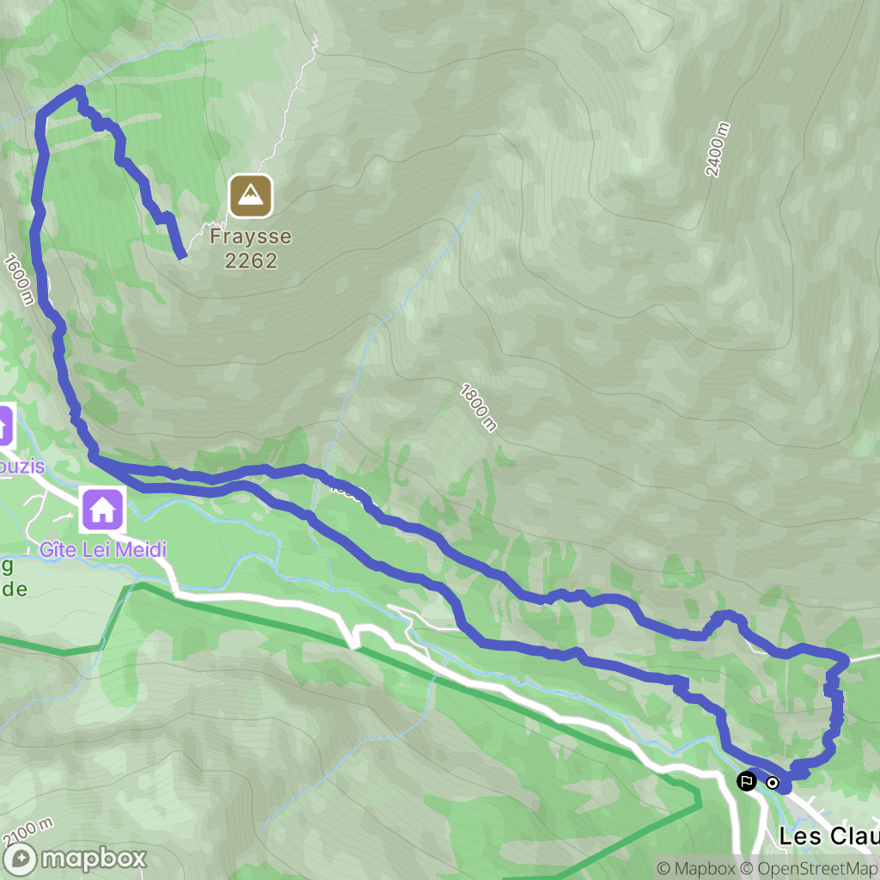
Task: Click the Gîte Lei Meidi text label
Action: pos(103,549)
